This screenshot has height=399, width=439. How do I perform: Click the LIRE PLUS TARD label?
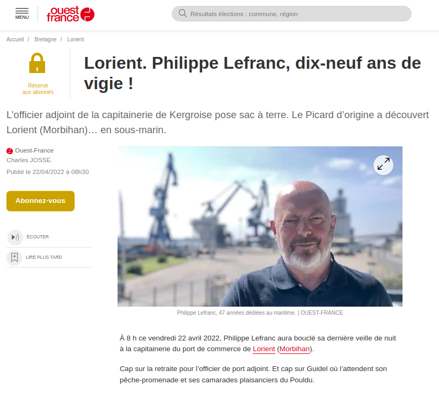click(x=44, y=257)
